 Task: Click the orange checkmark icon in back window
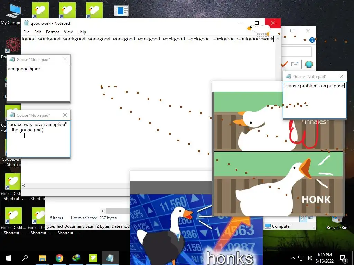pos(284,64)
